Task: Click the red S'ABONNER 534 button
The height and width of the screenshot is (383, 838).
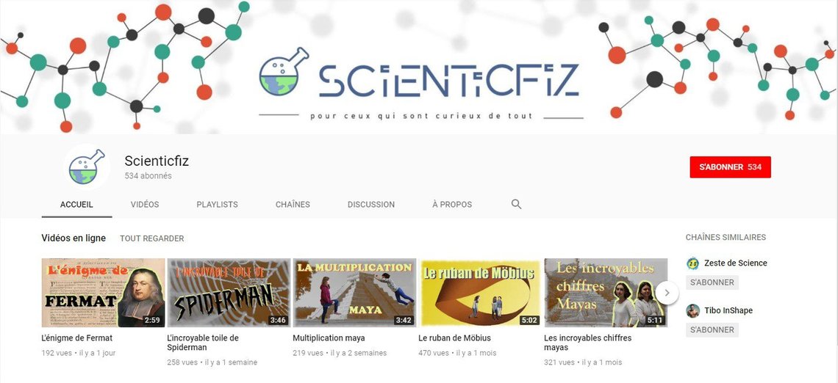Action: pyautogui.click(x=730, y=167)
